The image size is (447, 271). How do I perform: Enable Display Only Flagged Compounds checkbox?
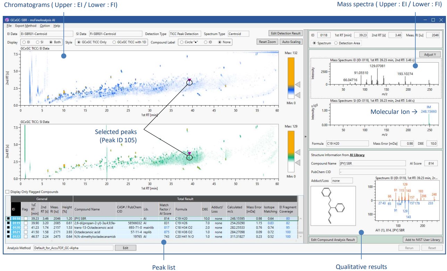[x=7, y=192]
